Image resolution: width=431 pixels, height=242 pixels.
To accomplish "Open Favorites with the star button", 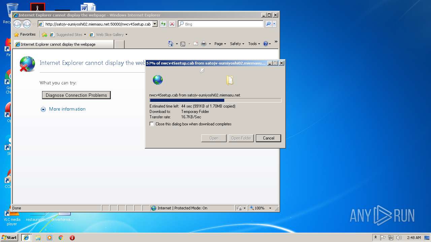I will coord(25,34).
